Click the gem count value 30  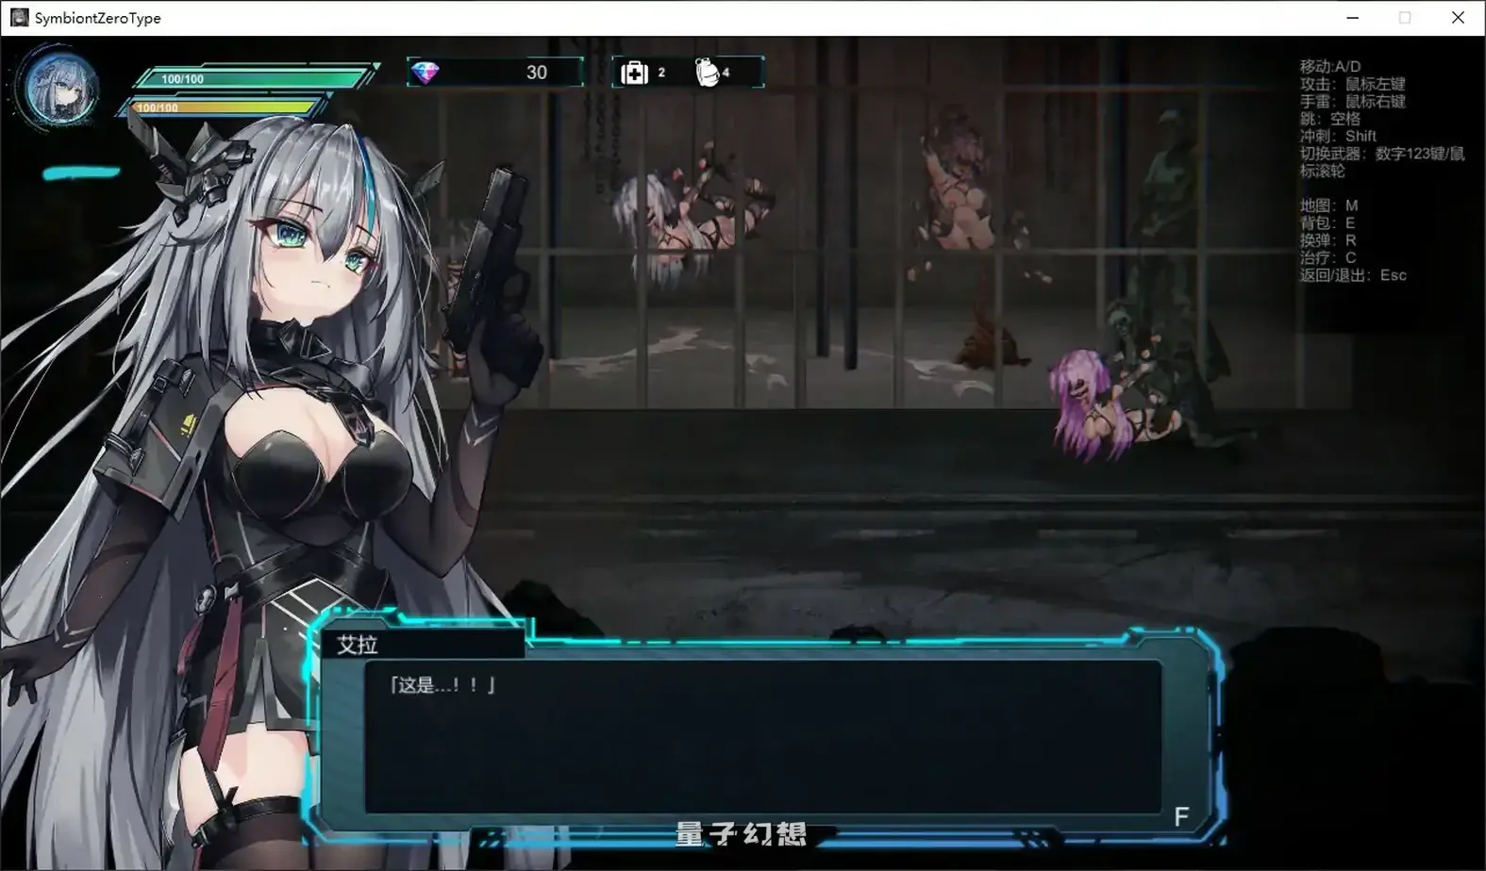[537, 73]
